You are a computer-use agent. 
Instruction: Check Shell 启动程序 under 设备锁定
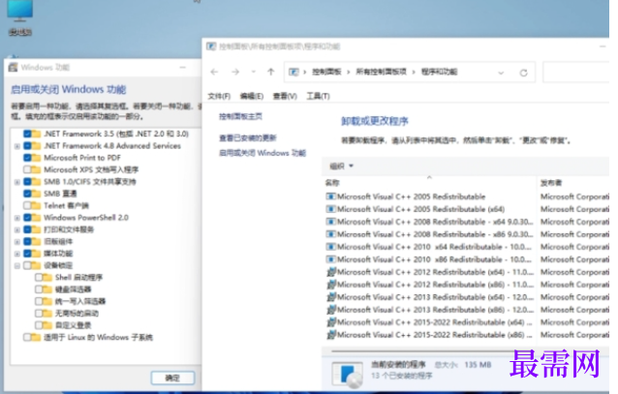pyautogui.click(x=39, y=278)
